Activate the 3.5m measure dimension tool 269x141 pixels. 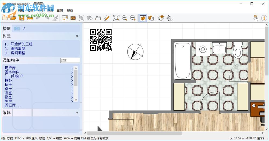[98, 18]
